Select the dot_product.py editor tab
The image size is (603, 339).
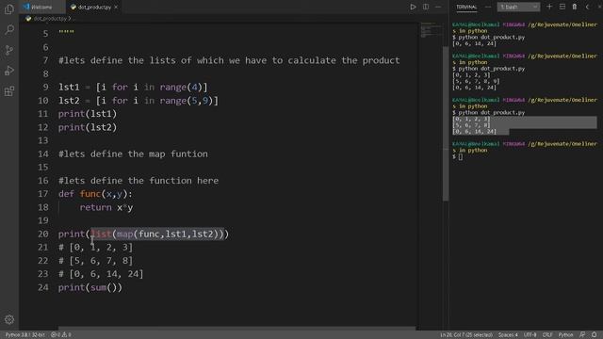94,7
